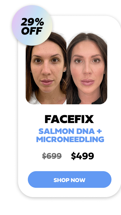
Task: Open the left before-treatment photo
Action: 46,68
